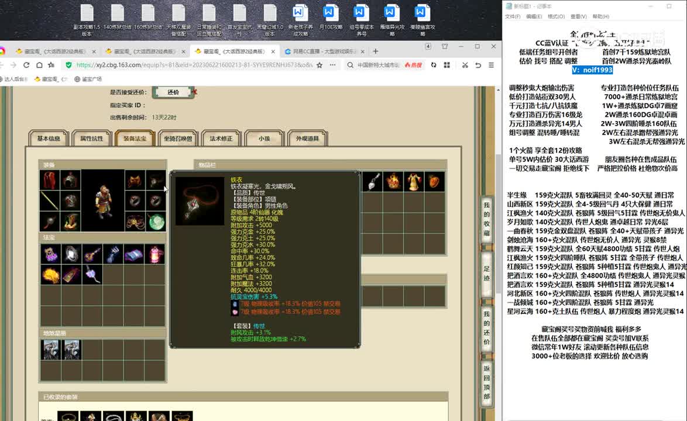
Task: Switch to the 属性抗性 tab
Action: click(91, 139)
